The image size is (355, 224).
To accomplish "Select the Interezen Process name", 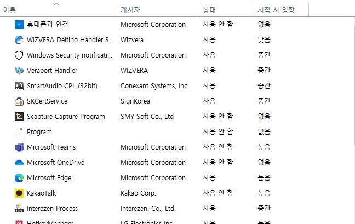I will [52, 209].
